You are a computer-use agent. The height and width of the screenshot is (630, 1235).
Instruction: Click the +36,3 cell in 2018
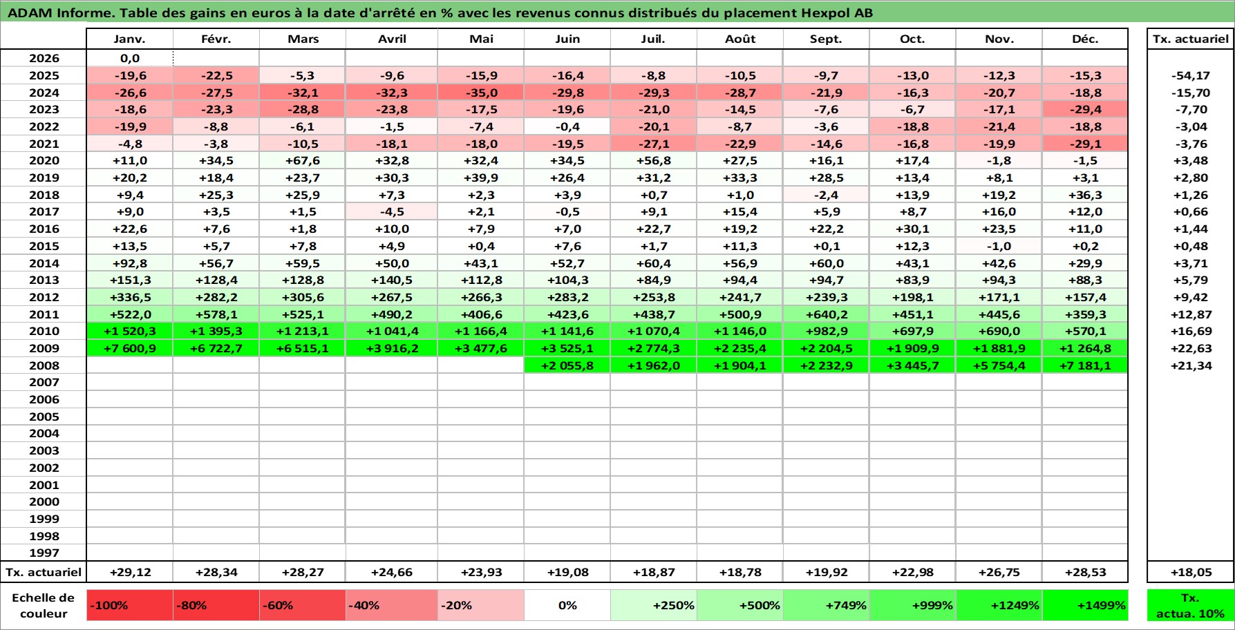1085,195
